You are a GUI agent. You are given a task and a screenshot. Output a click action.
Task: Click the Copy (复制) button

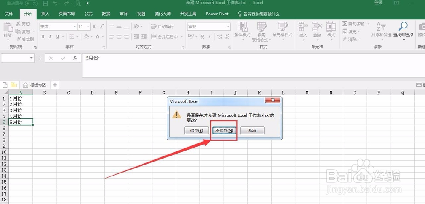click(23, 31)
